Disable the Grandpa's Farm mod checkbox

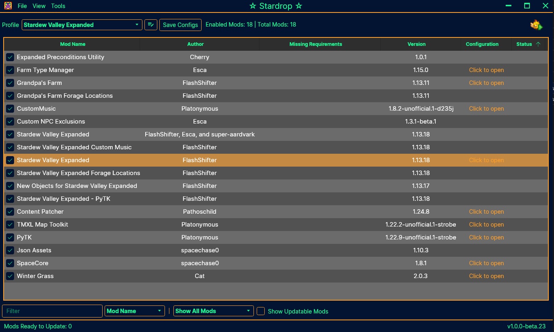point(10,83)
